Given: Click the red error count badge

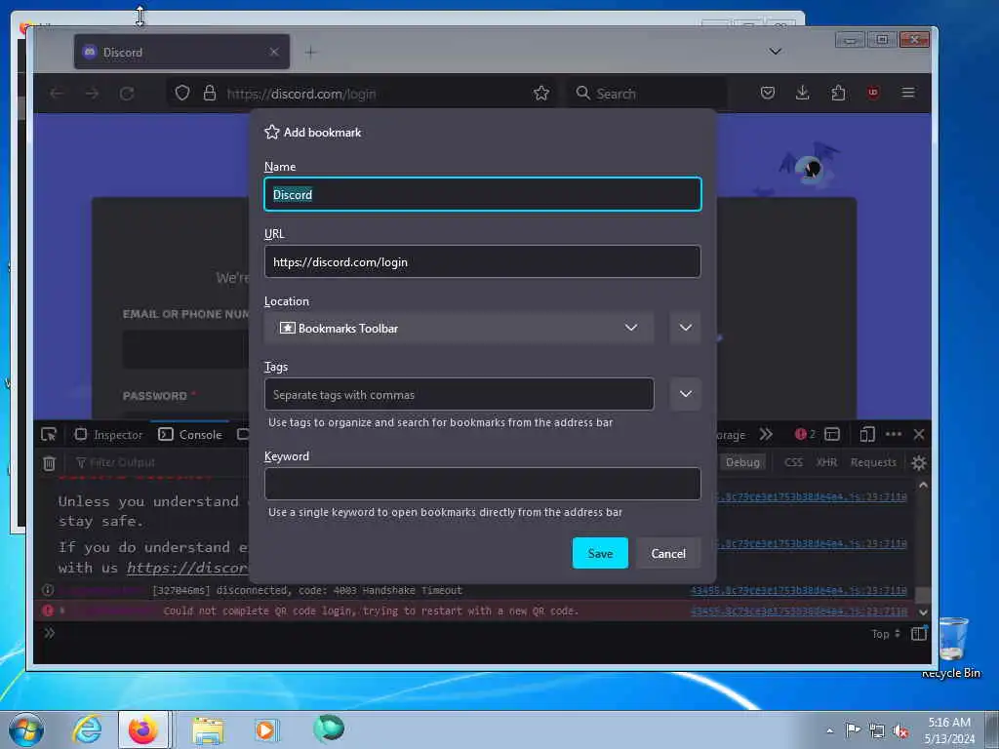Looking at the screenshot, I should pyautogui.click(x=805, y=434).
